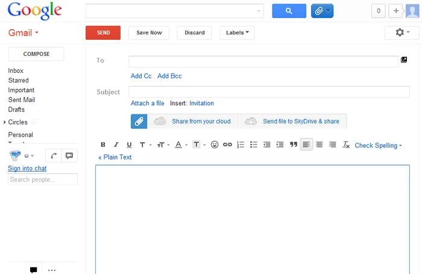Click into the Subject field
Viewport: 422px width, 274px height.
(x=269, y=92)
